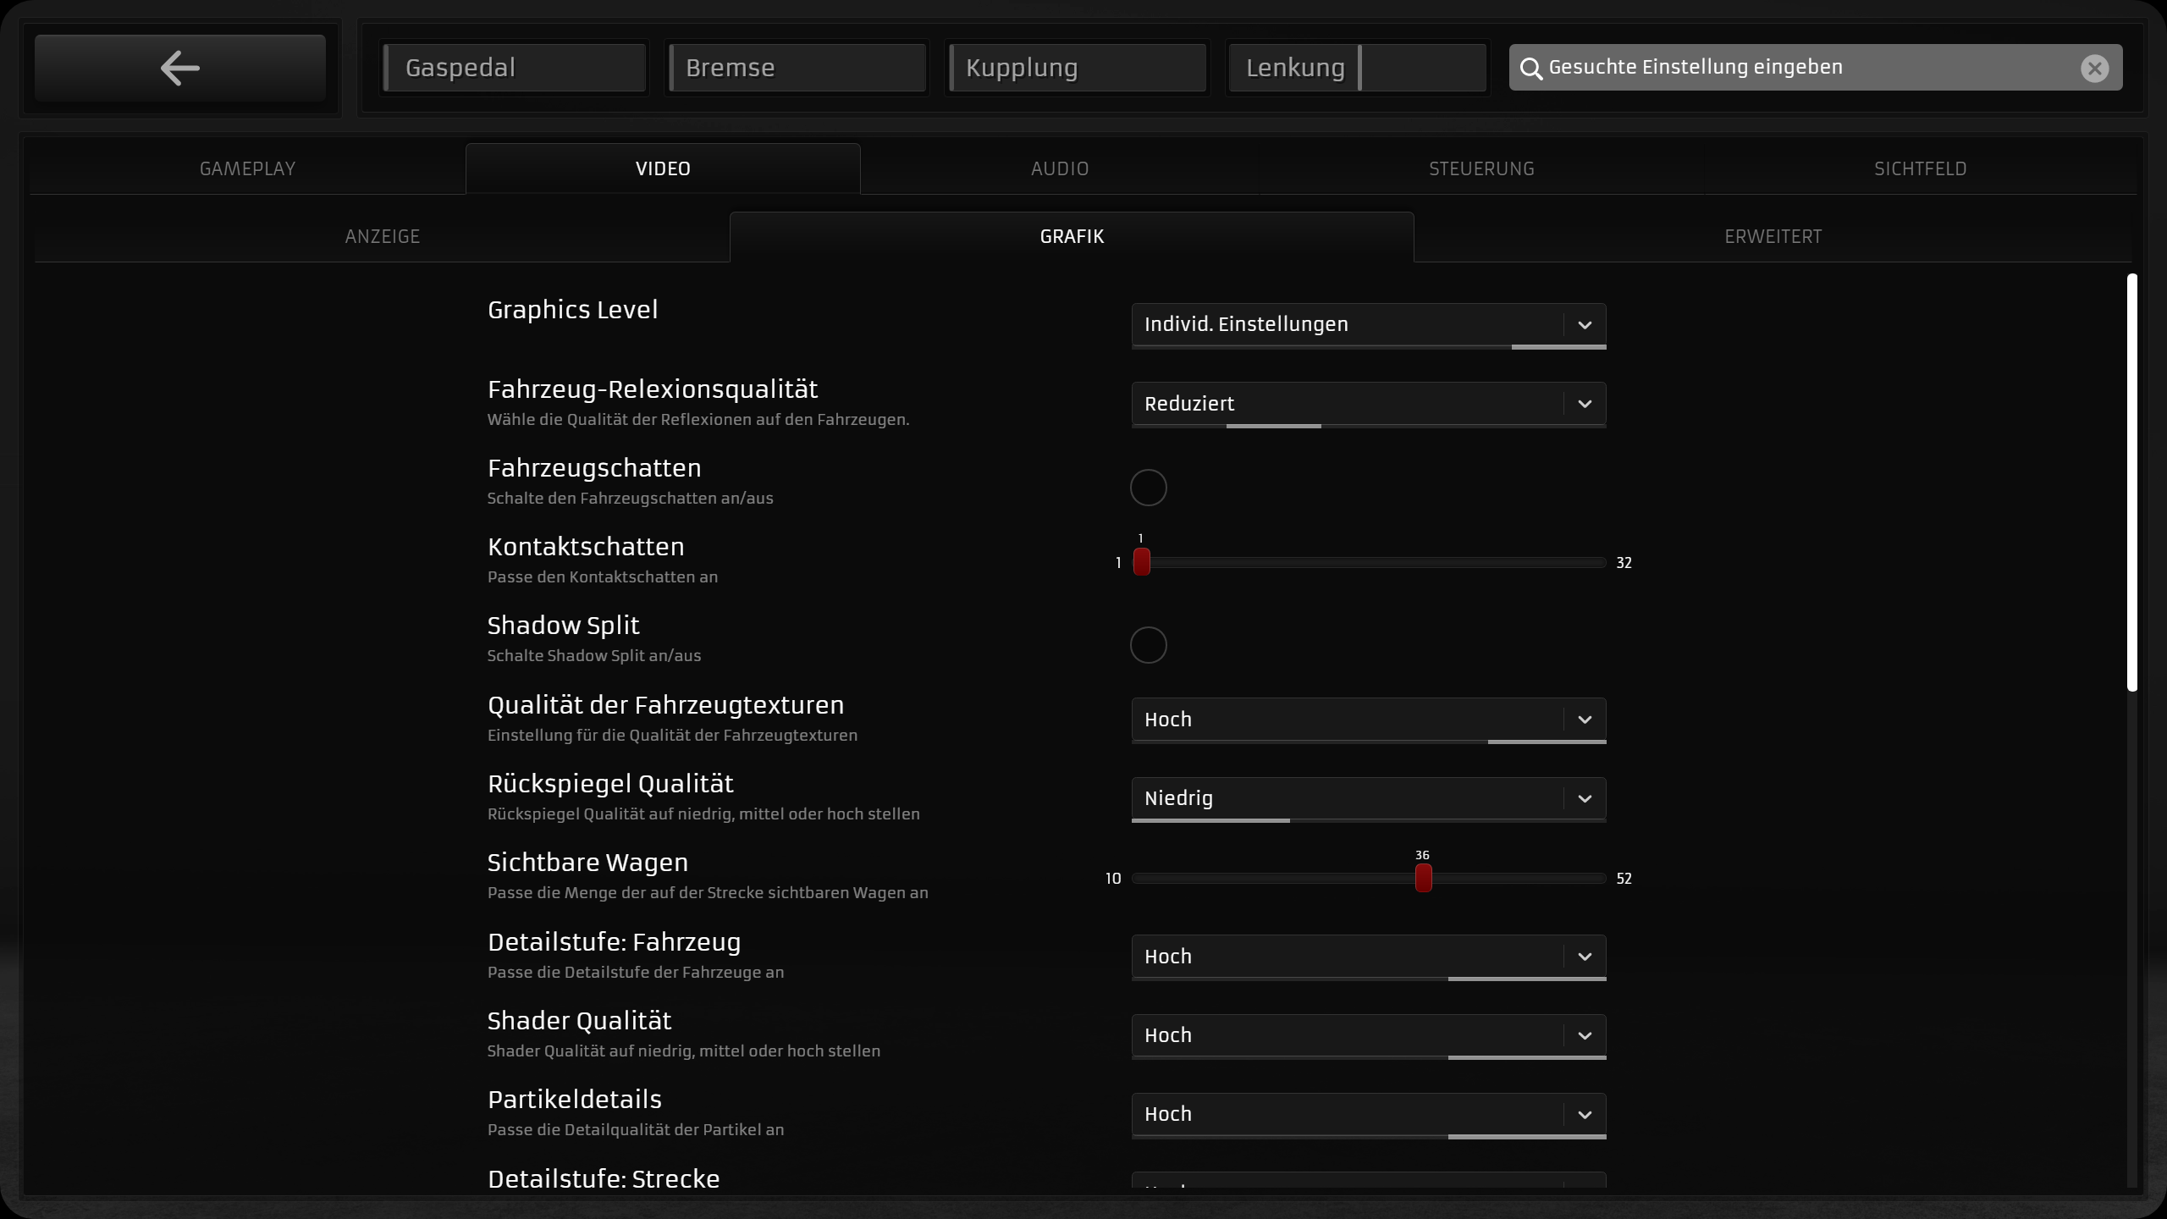Open Fahrzeug-Relexionsqualität dropdown showing Reduziert
Image resolution: width=2167 pixels, height=1219 pixels.
tap(1346, 404)
